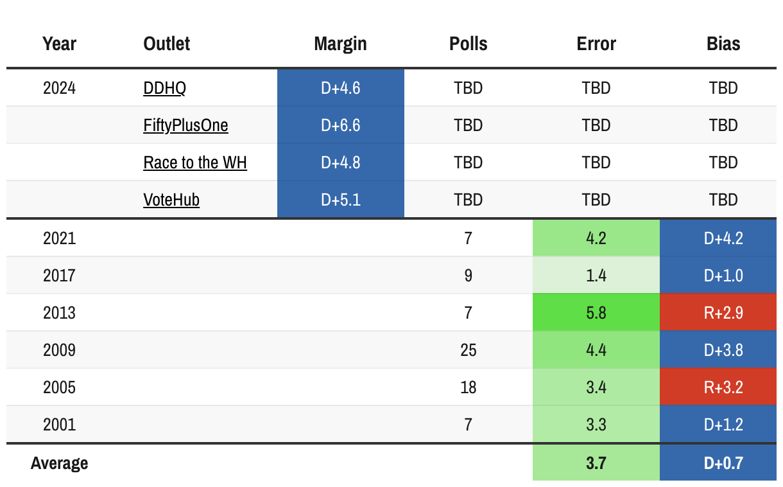Viewport: 783px width, 487px height.
Task: Select the Average row label
Action: [x=59, y=463]
